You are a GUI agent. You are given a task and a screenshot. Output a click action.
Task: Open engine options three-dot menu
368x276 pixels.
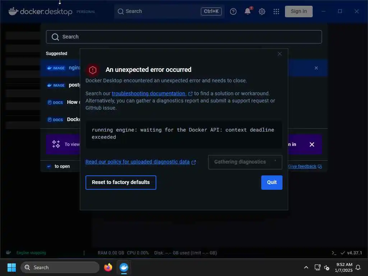point(84,253)
